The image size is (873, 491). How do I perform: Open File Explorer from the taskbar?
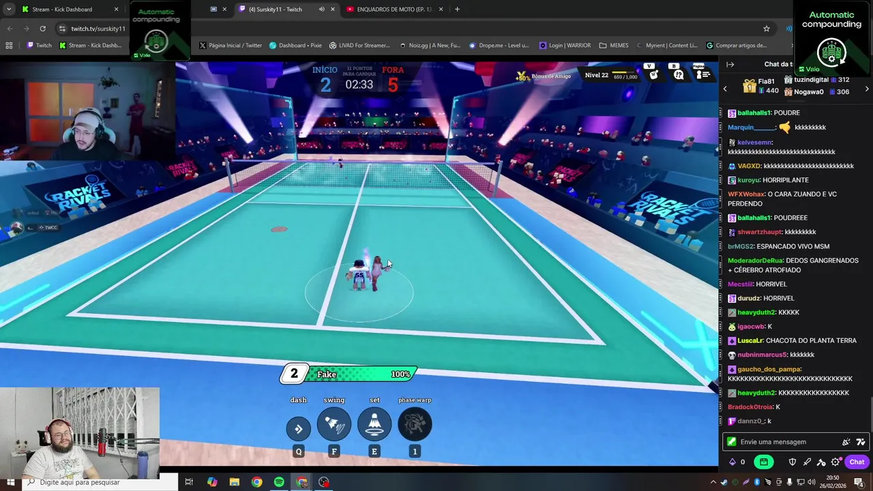[x=235, y=482]
